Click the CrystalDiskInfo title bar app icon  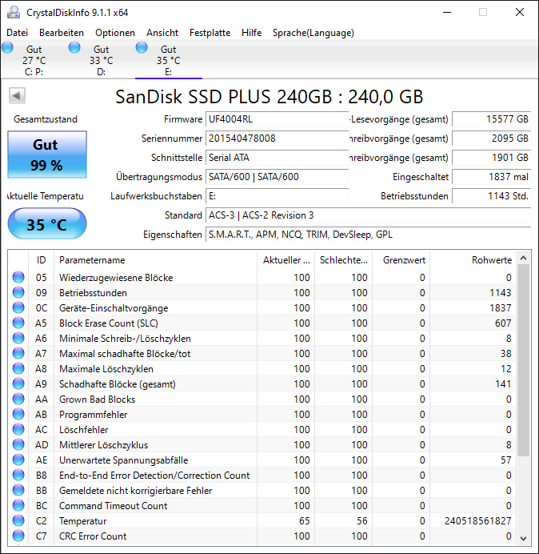(x=14, y=12)
